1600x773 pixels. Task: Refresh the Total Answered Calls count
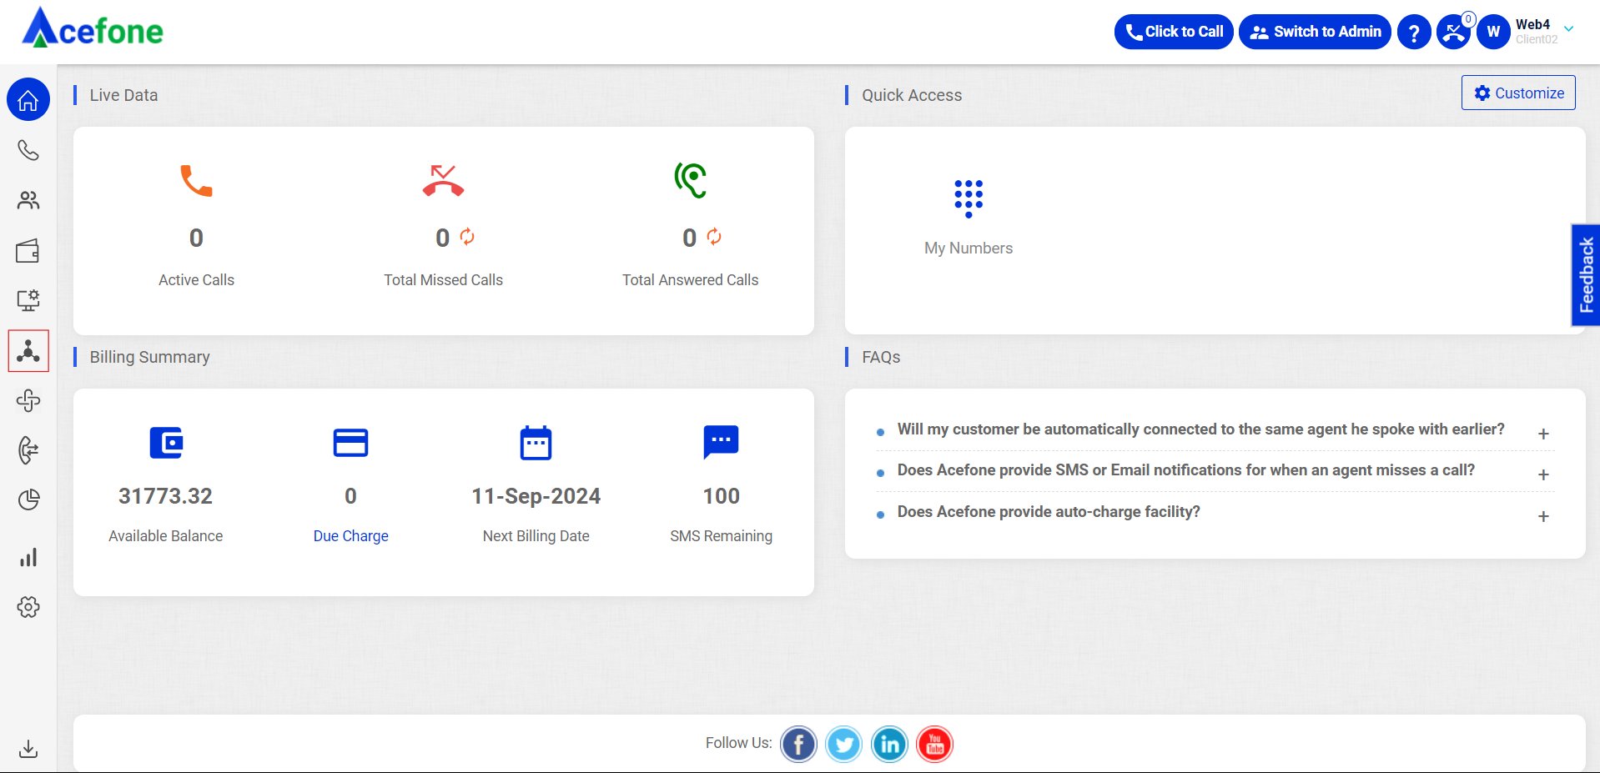coord(714,237)
